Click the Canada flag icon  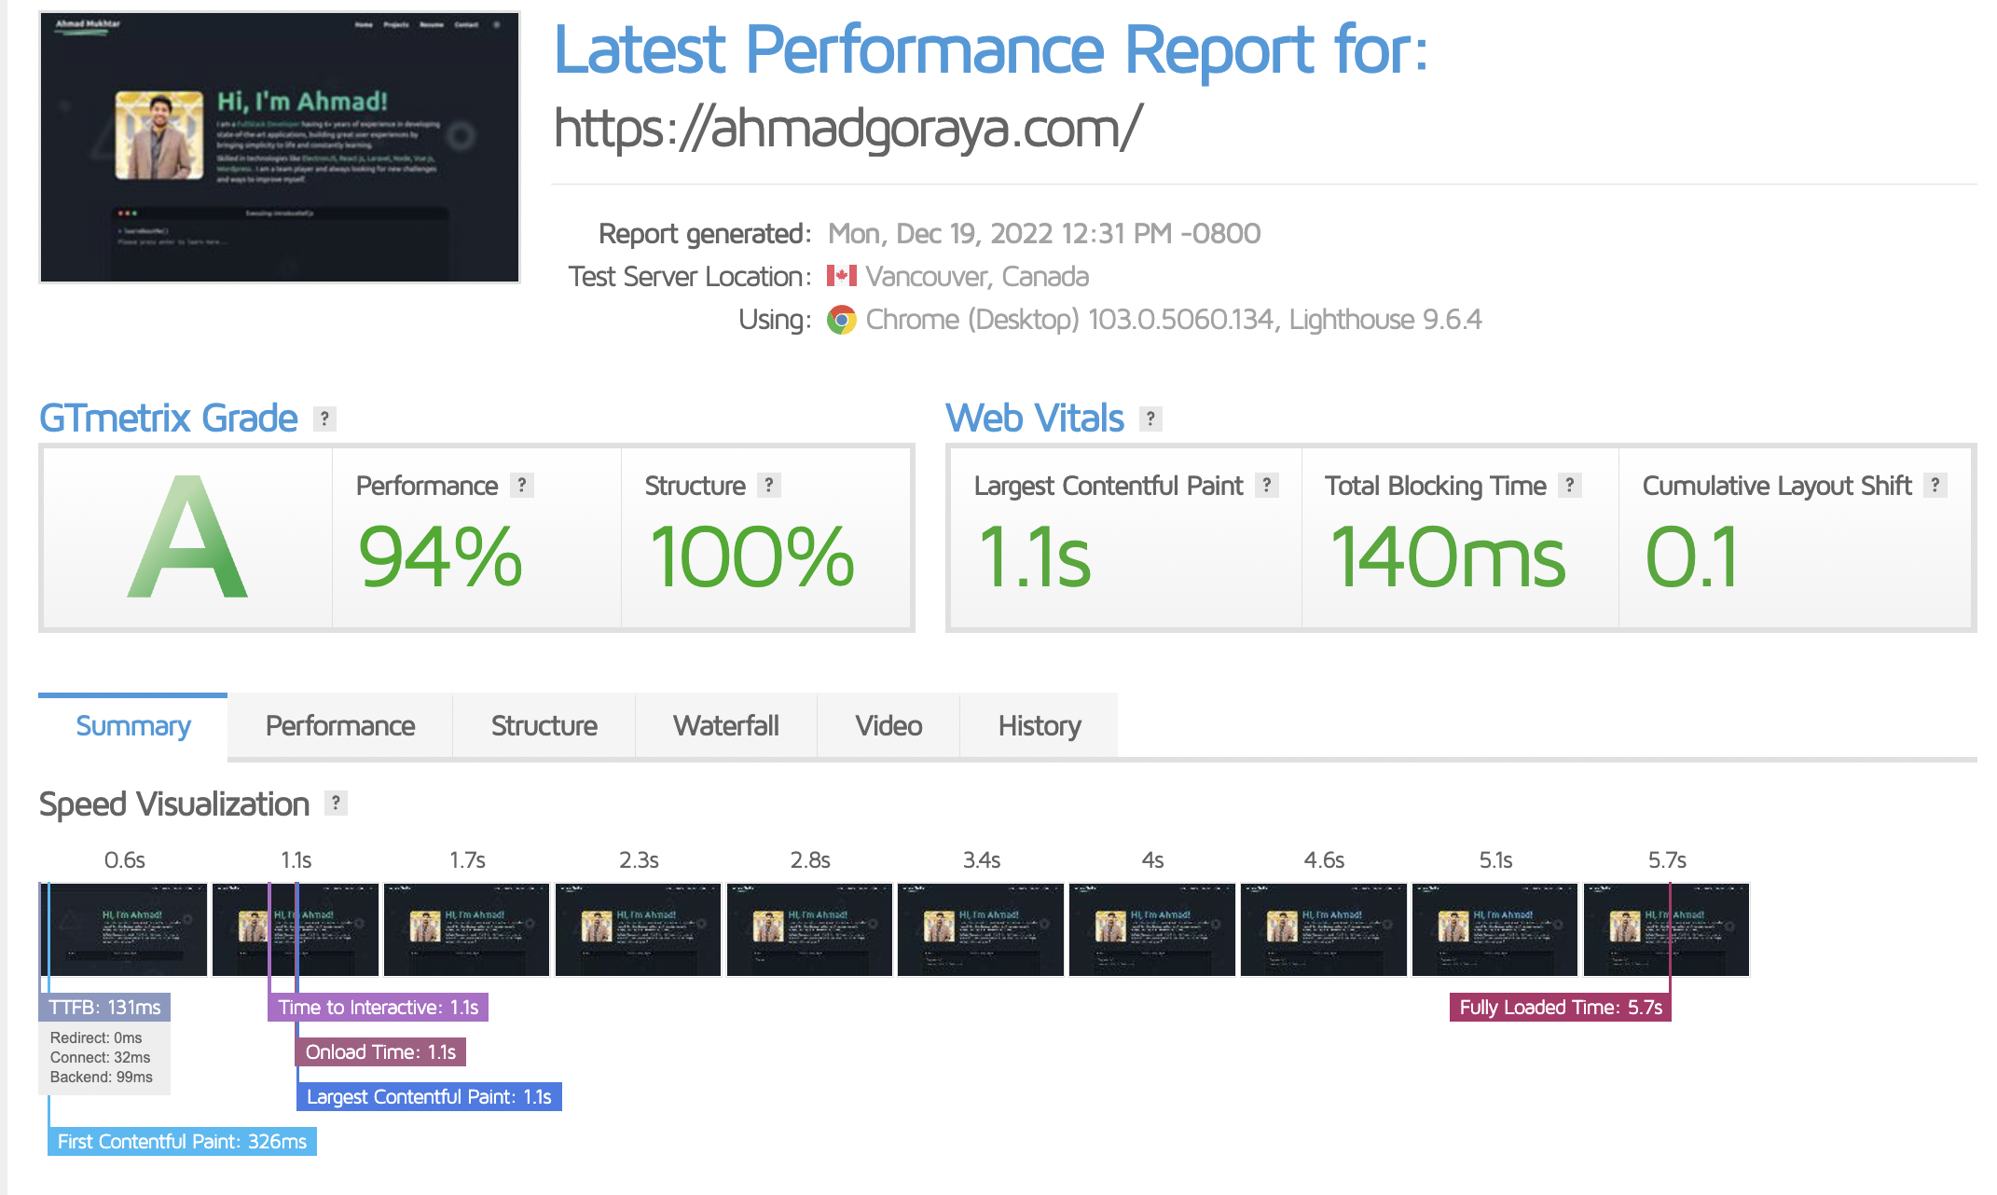841,276
